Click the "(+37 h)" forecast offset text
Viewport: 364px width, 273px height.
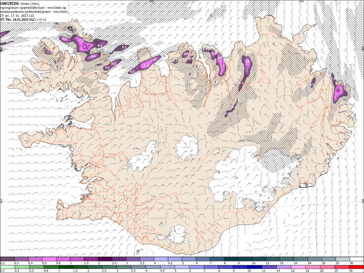41,20
